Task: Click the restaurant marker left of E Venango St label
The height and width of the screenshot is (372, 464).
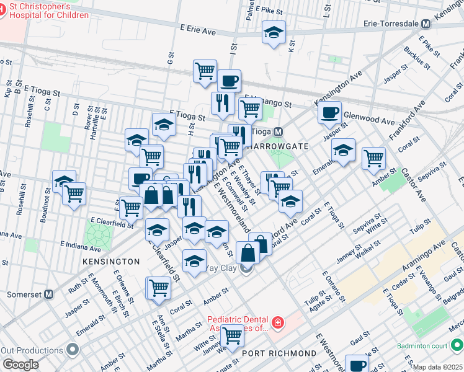Action: (x=223, y=104)
